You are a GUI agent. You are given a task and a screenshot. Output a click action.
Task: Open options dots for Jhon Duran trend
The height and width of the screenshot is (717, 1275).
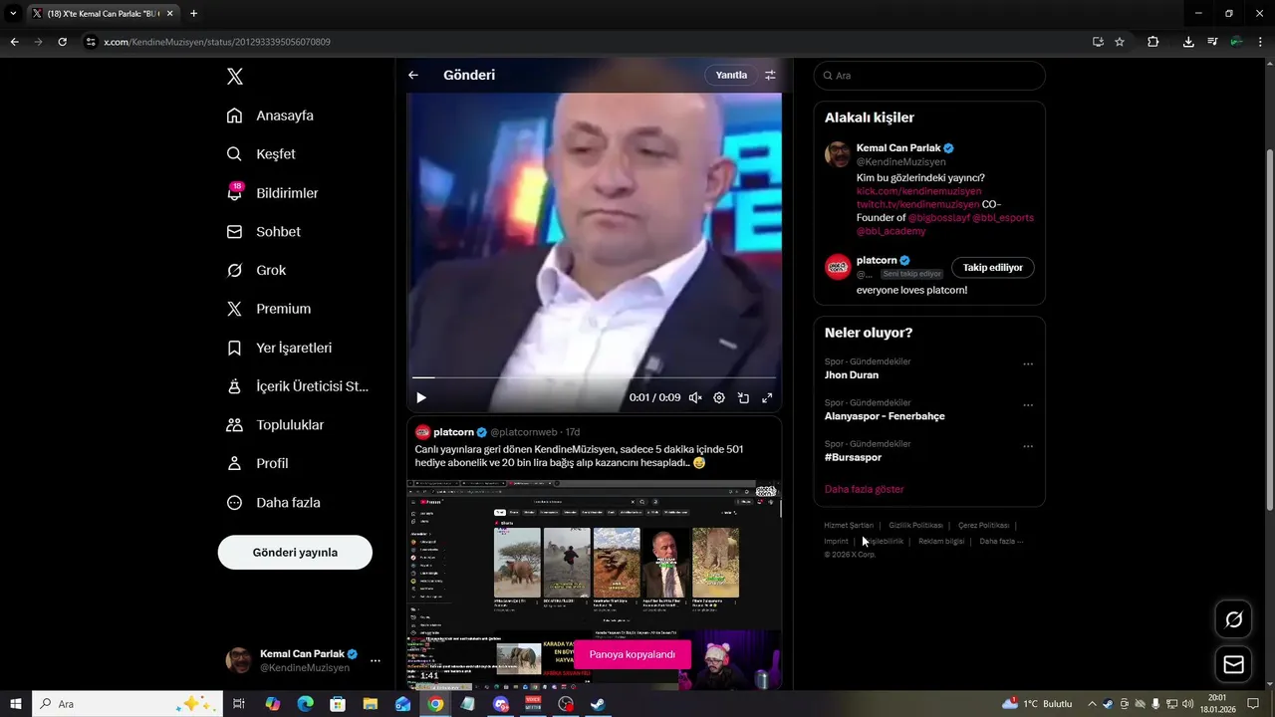(1028, 364)
